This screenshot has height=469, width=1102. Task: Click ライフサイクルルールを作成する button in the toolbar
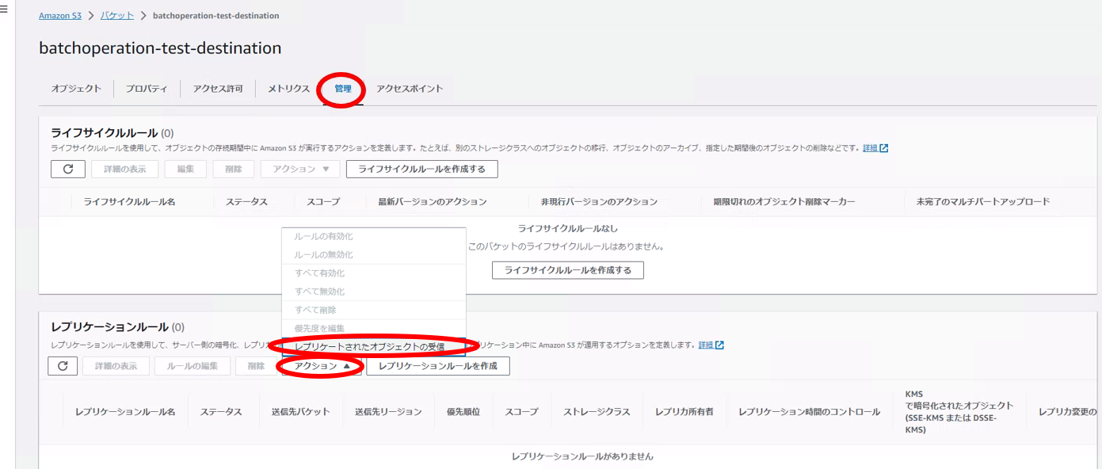point(421,169)
